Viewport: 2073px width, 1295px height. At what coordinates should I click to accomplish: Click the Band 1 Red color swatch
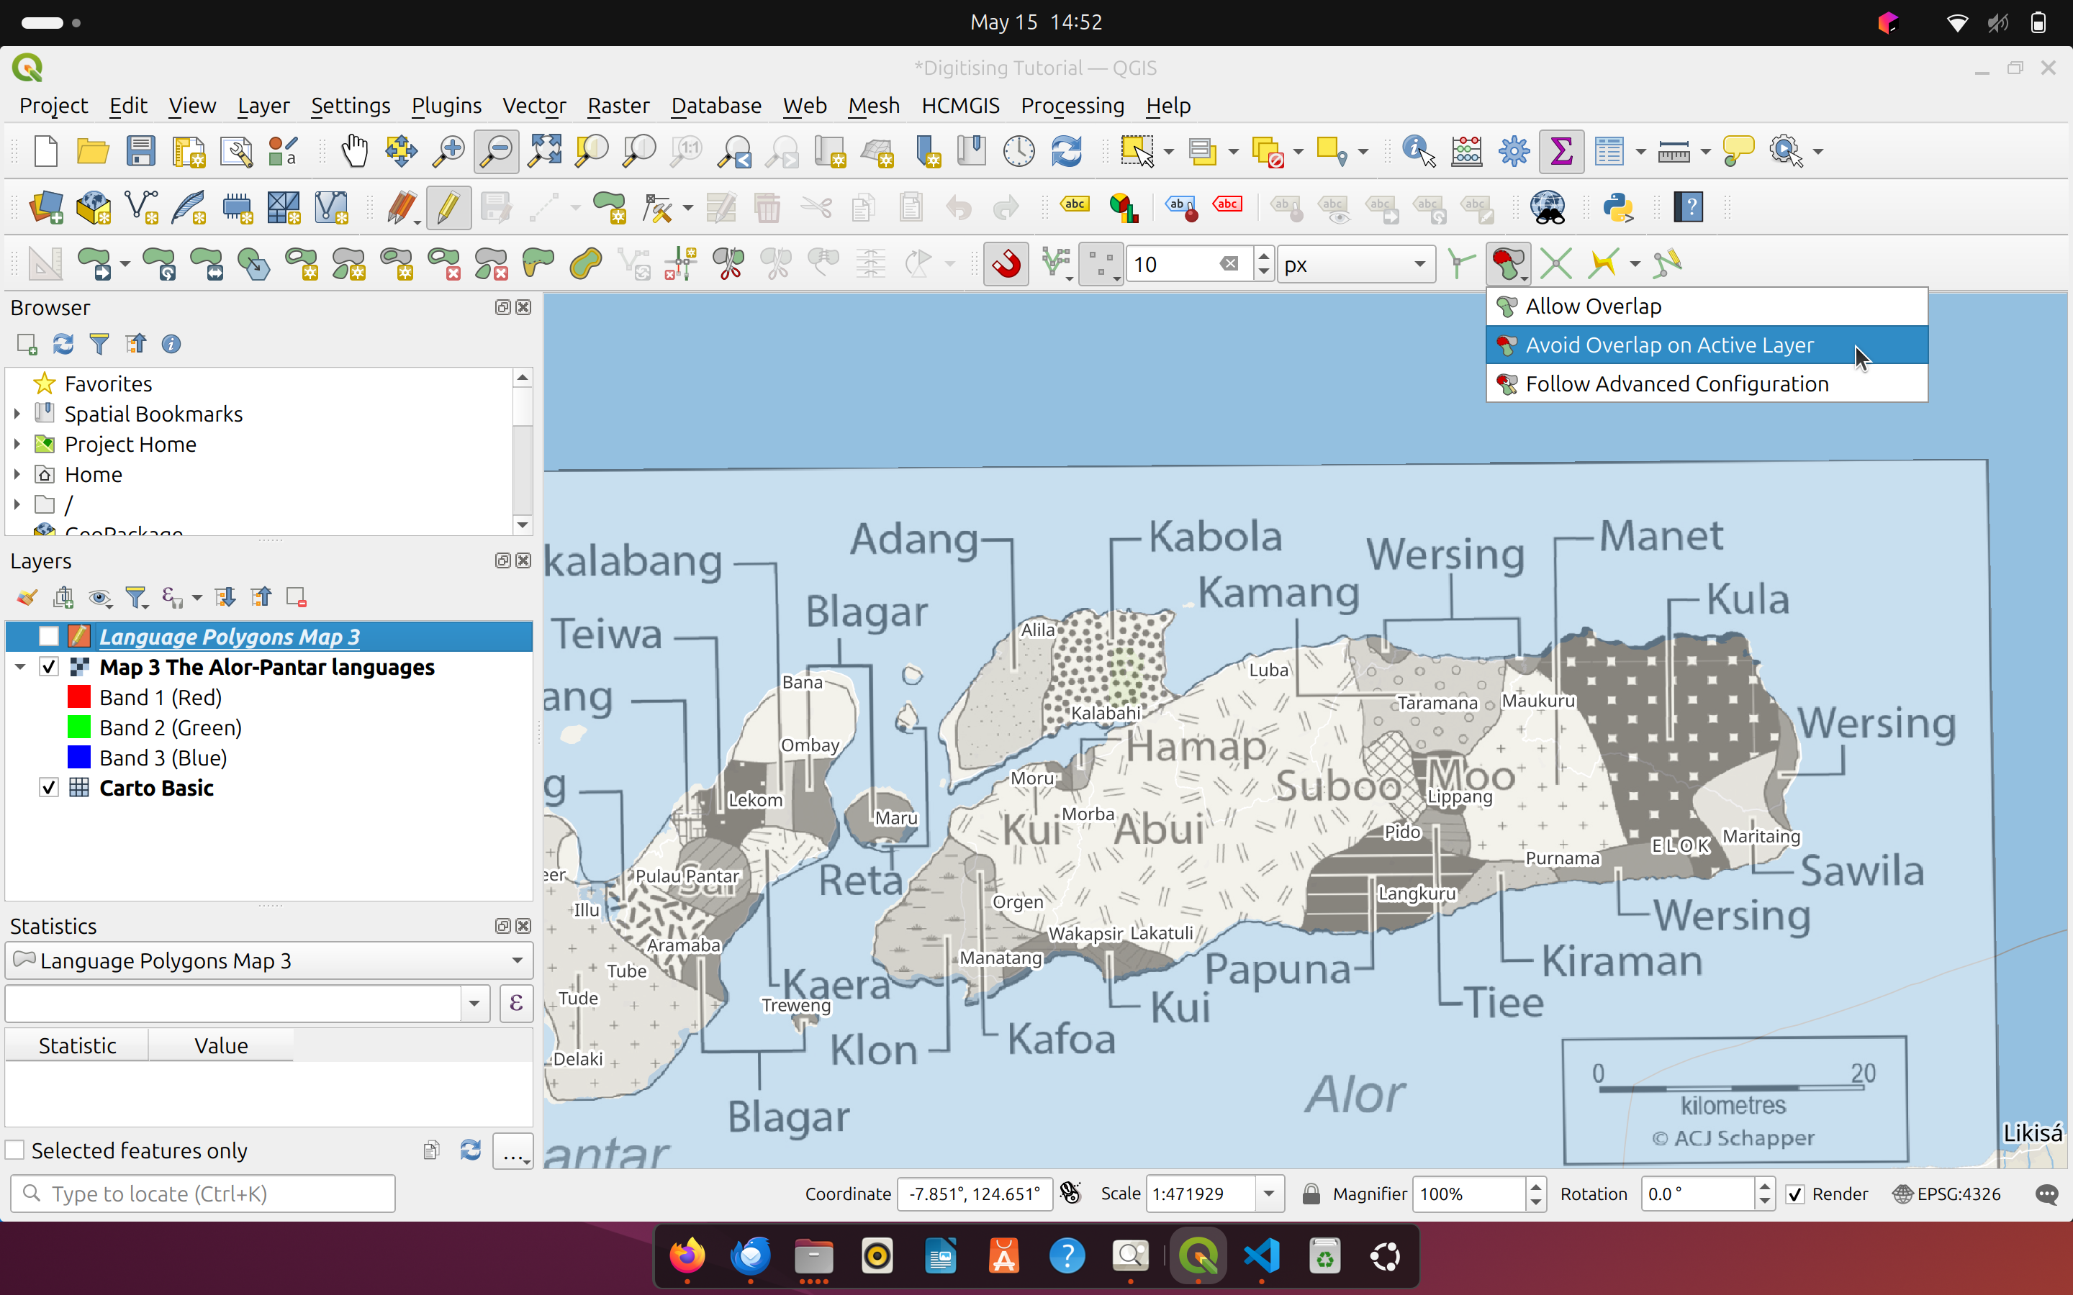point(78,696)
